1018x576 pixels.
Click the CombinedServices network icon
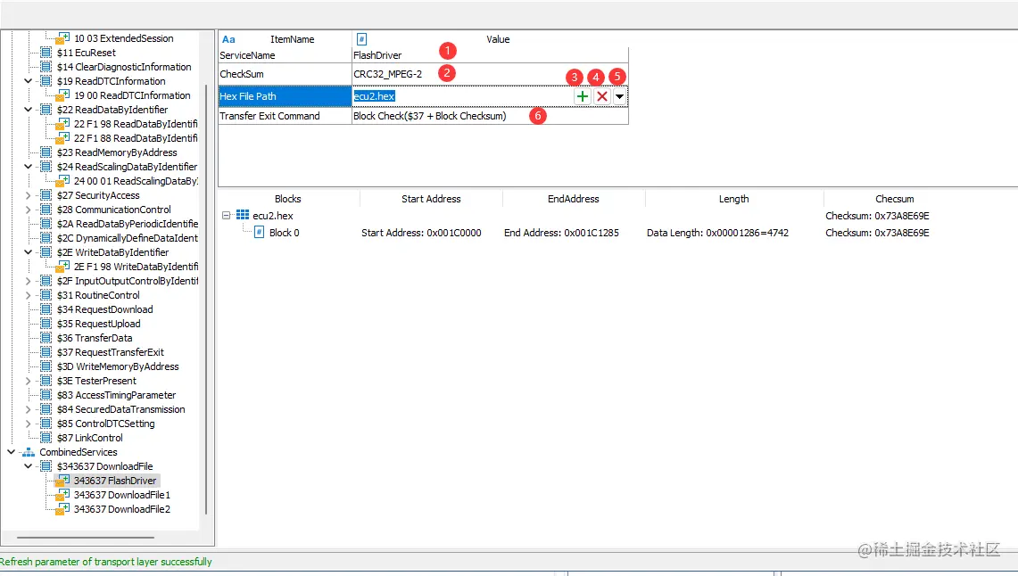click(x=29, y=452)
